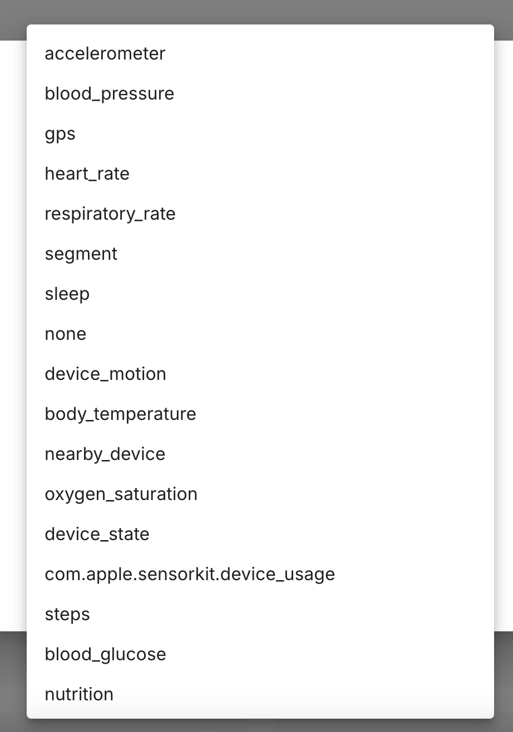Screen dimensions: 513x732
Task: Select blood_glucose from the dropdown
Action: [x=105, y=654]
